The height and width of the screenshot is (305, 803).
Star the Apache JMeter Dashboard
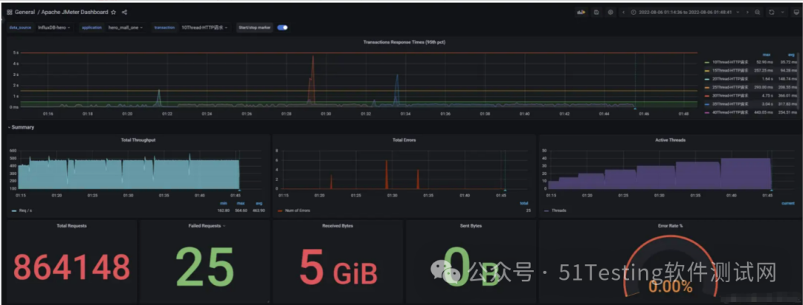pos(113,12)
